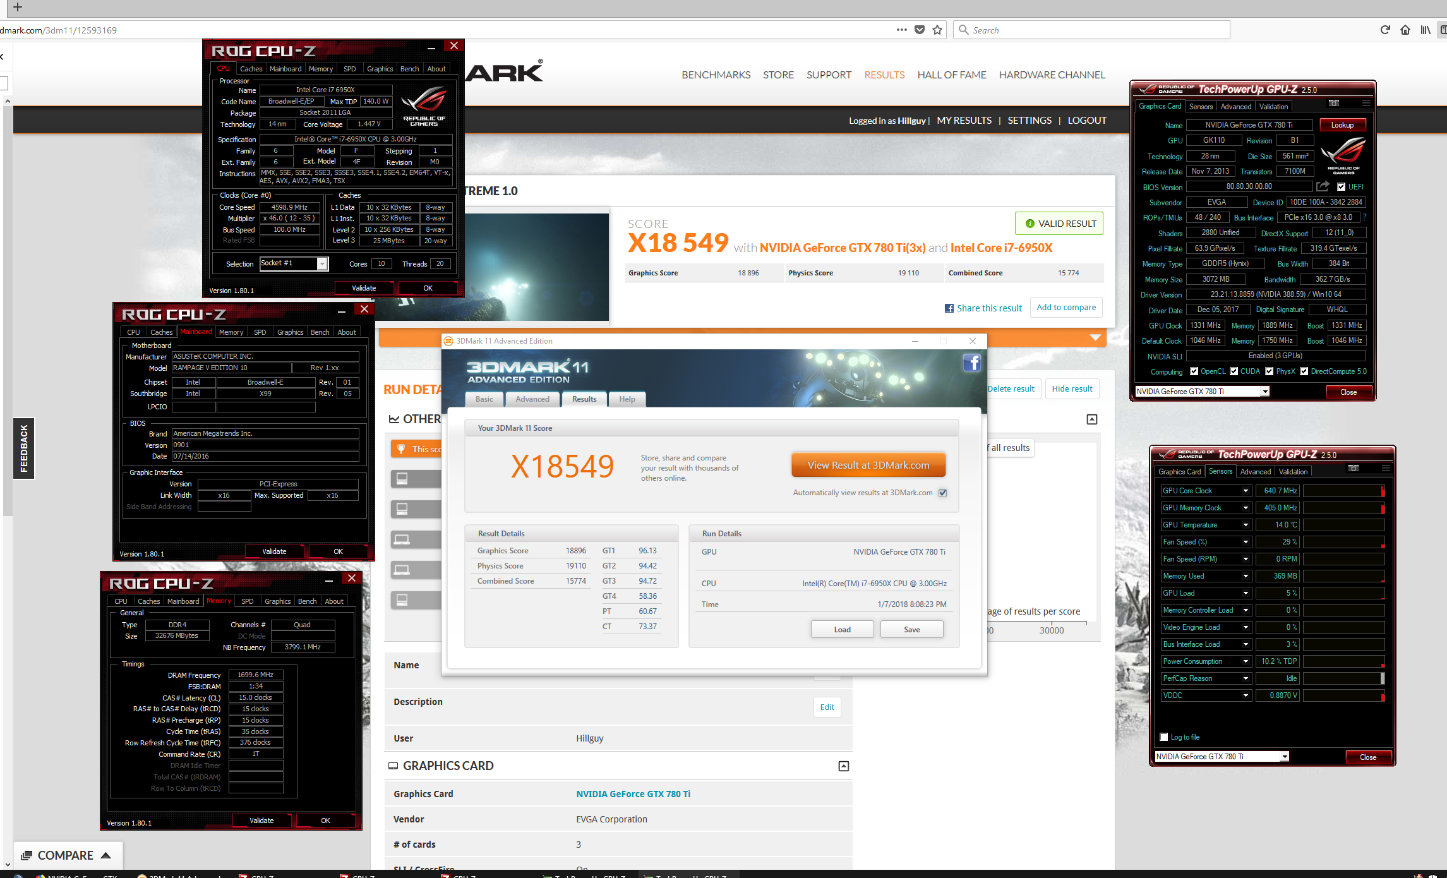This screenshot has height=878, width=1447.
Task: Open Validation tab in GPU-Z Graphics Card window
Action: 1273,107
